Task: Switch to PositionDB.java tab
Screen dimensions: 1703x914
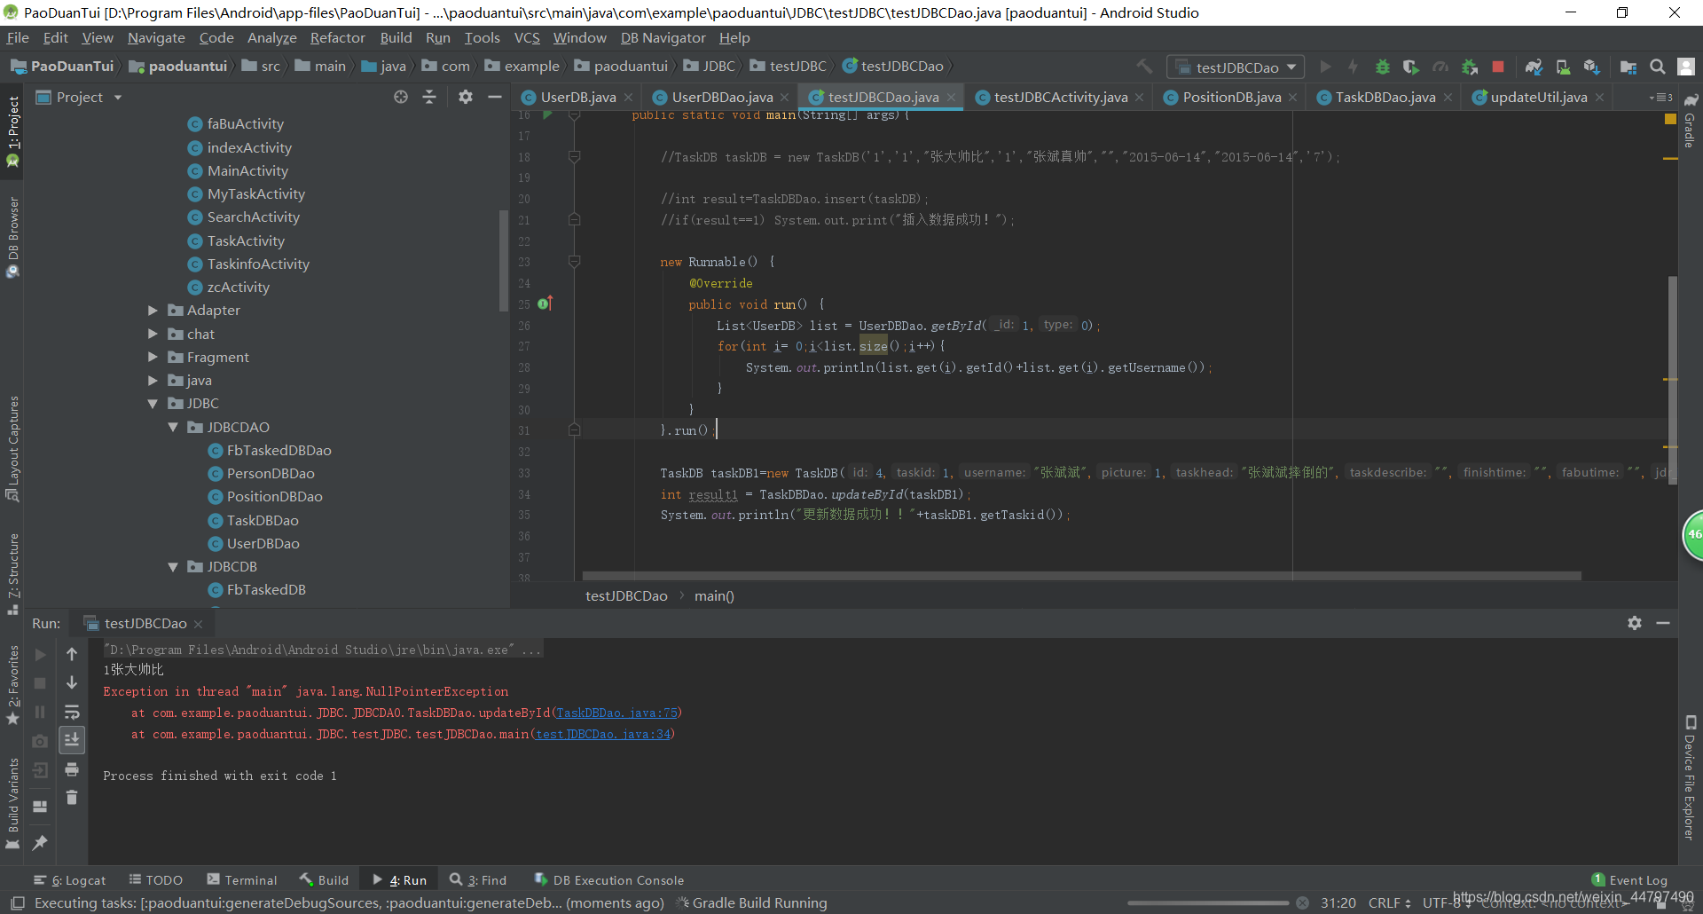Action: click(x=1231, y=98)
